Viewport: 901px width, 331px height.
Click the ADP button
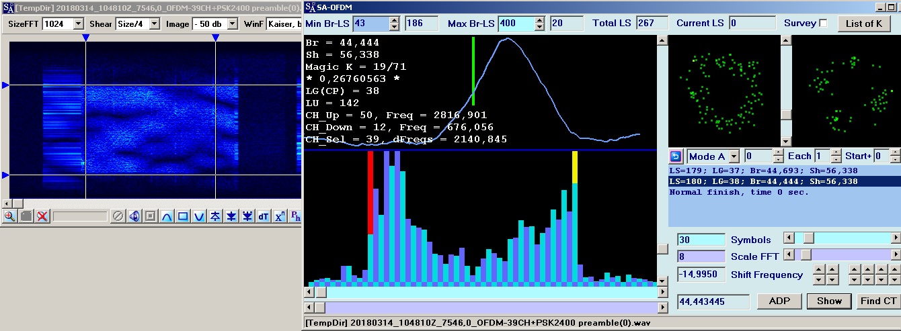coord(779,301)
